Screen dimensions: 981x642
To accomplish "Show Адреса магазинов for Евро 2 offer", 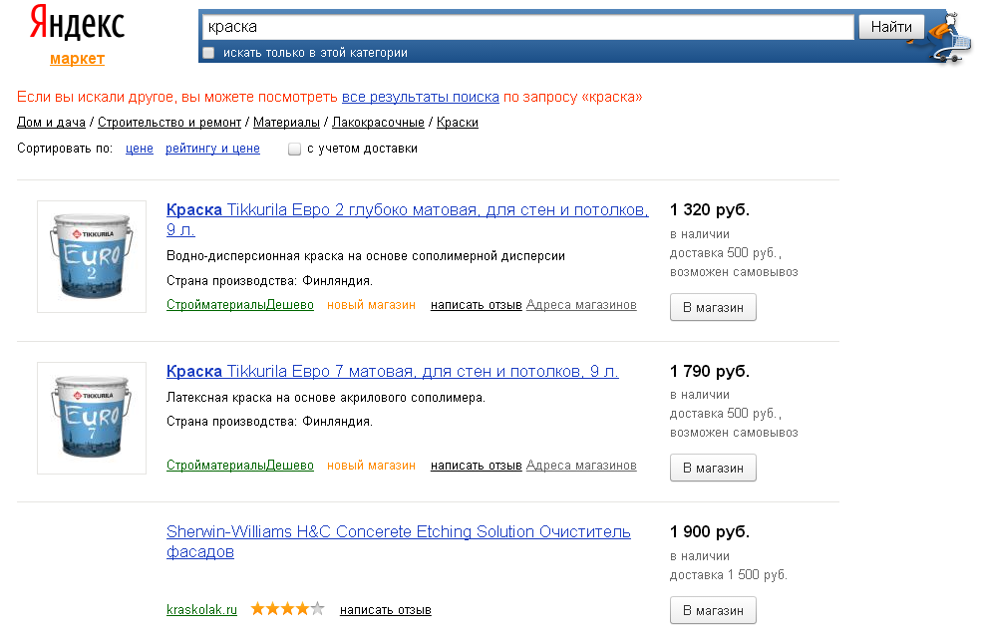I will coord(581,305).
